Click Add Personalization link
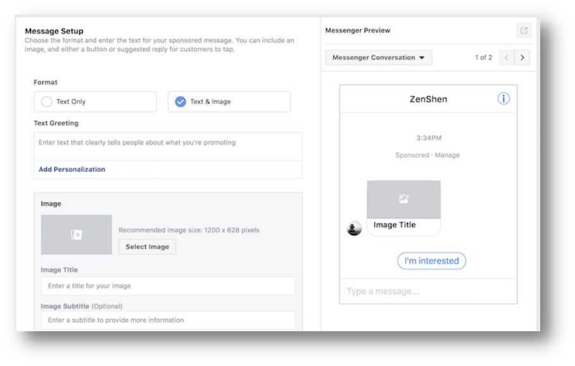575x366 pixels. tap(72, 169)
